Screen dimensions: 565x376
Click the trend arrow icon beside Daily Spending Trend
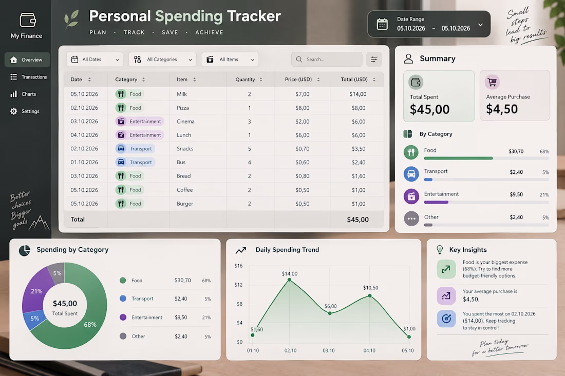pos(241,250)
